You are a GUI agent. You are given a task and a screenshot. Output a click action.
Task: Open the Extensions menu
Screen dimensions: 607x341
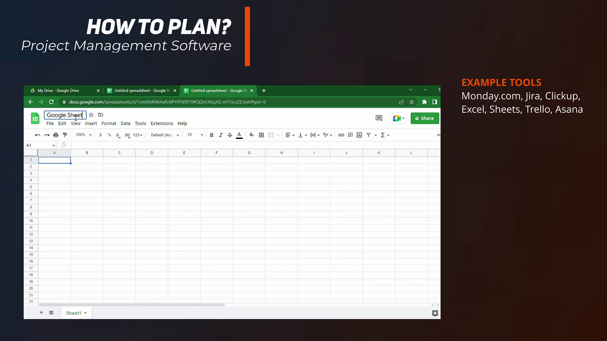[x=162, y=124]
